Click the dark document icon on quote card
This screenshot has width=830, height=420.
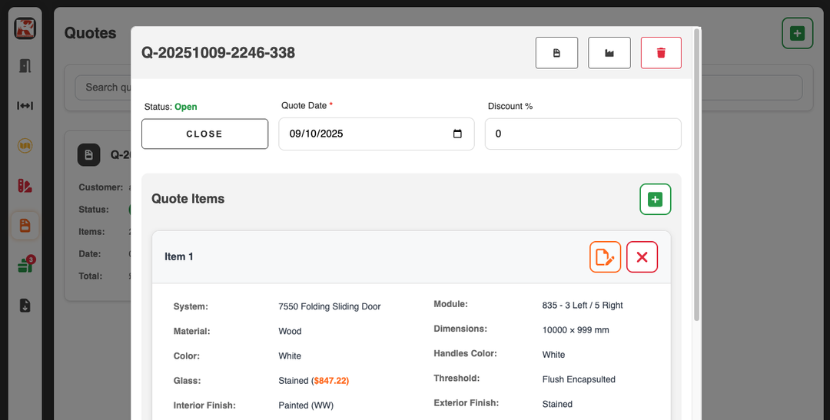point(89,155)
